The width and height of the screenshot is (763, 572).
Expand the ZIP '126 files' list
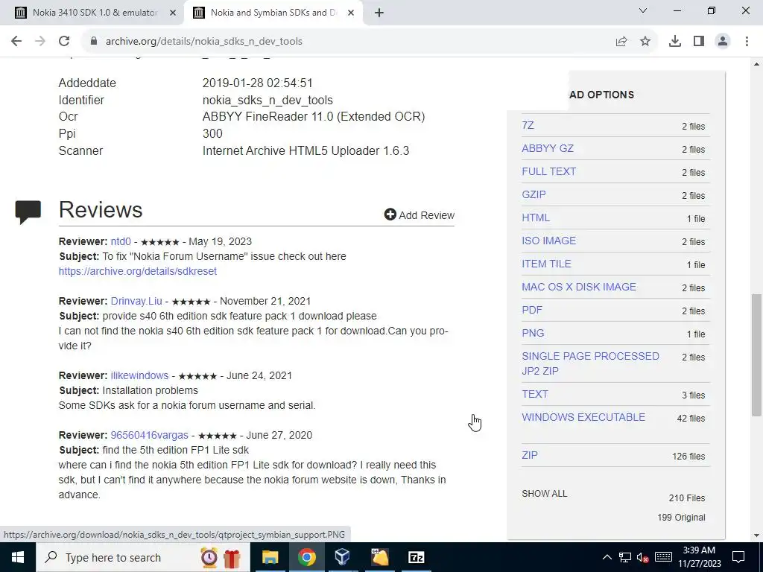click(x=688, y=457)
